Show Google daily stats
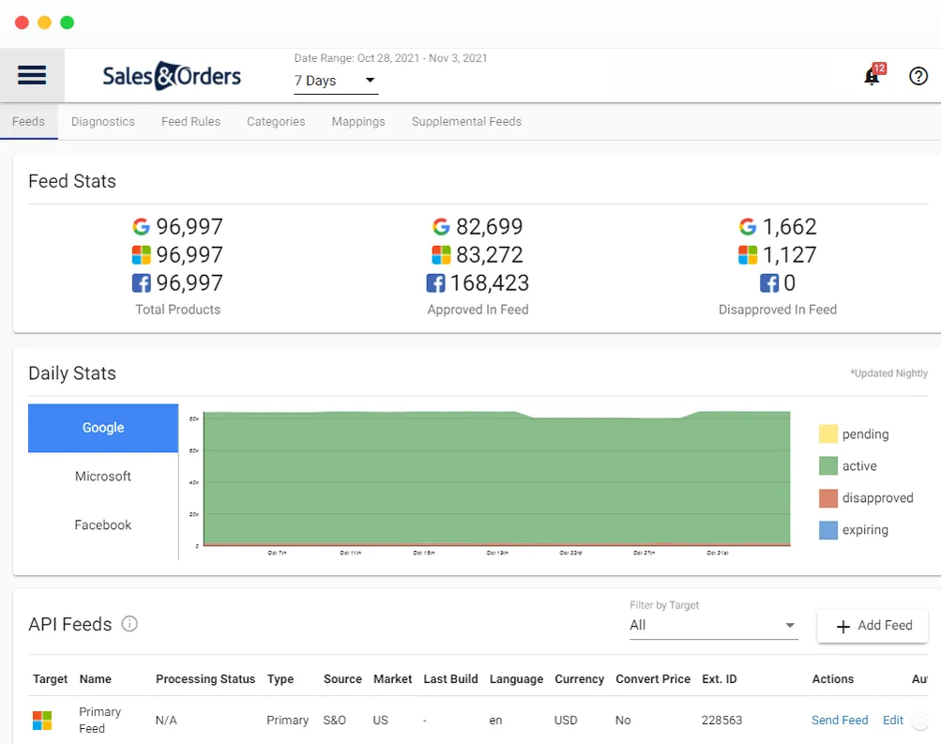 (x=103, y=428)
